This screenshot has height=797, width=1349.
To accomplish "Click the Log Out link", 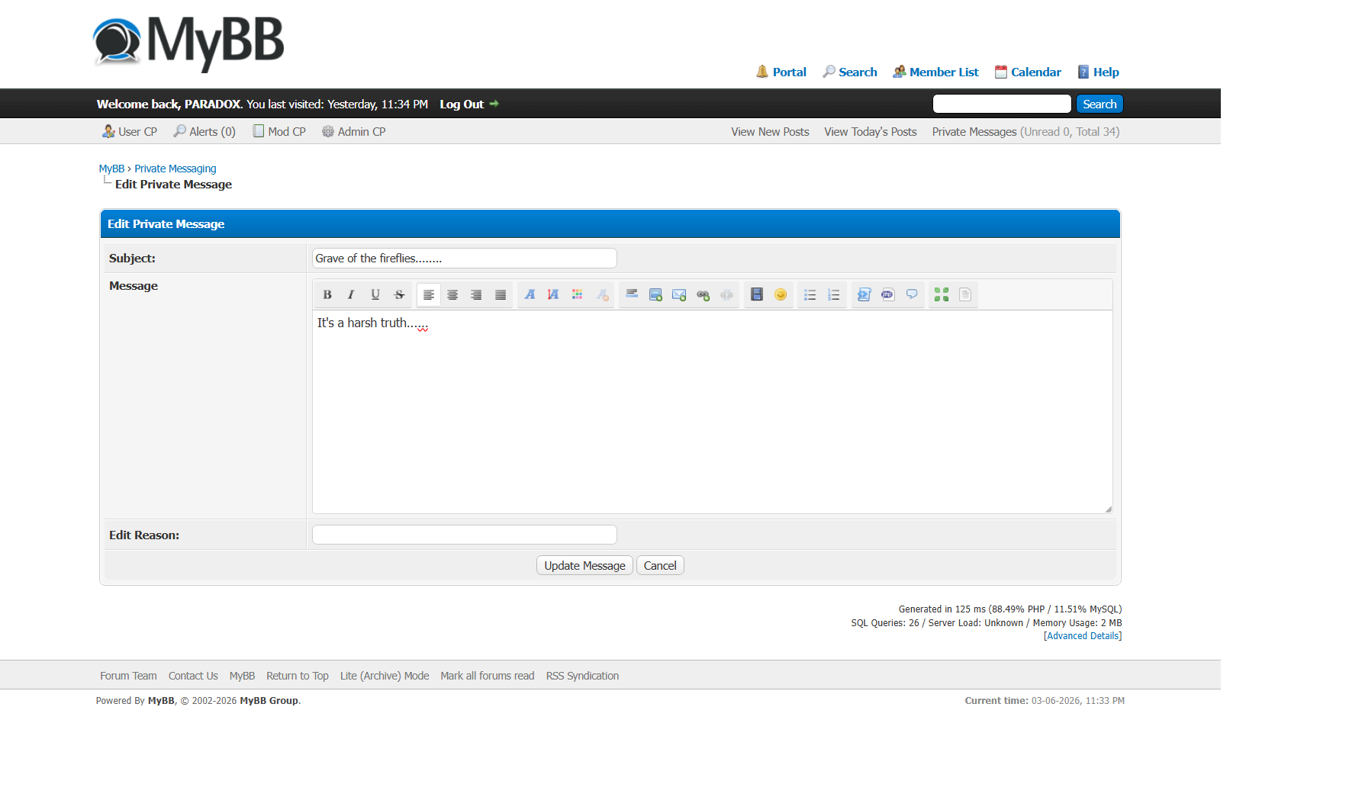I will pos(462,104).
